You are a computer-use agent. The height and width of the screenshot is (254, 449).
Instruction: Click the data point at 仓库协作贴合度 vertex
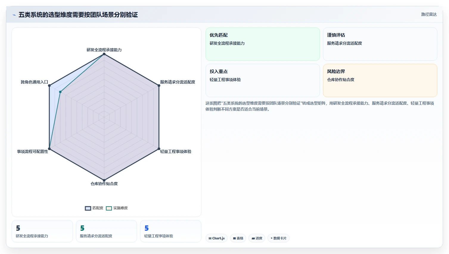104,180
